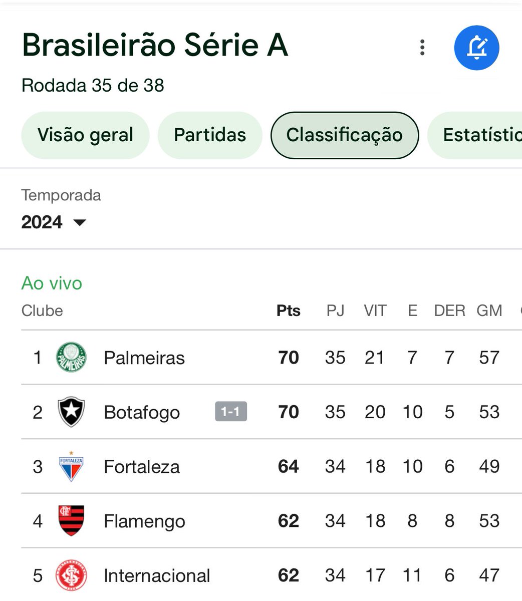
Task: Select the Internacional team name
Action: click(x=157, y=575)
